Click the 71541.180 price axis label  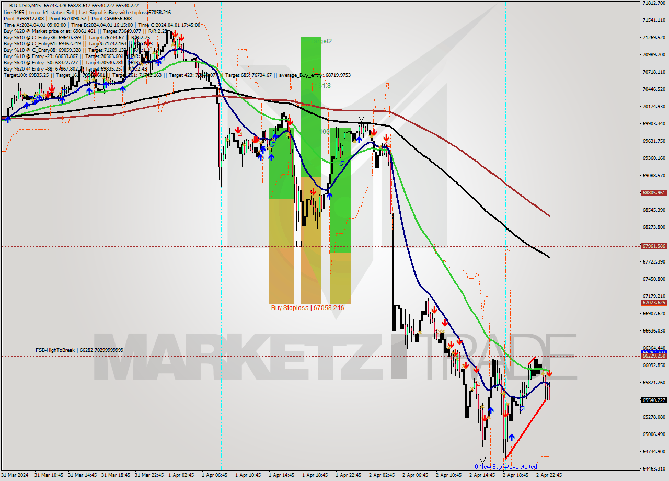[654, 20]
